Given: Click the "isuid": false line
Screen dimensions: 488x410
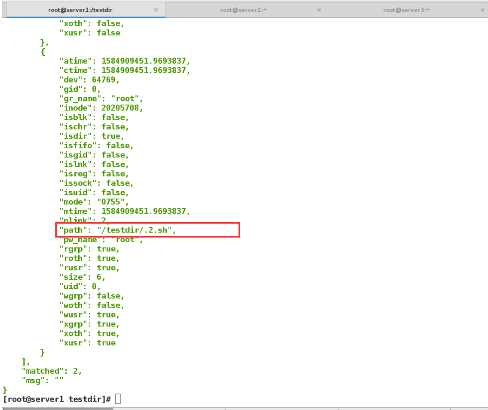Looking at the screenshot, I should tap(94, 192).
